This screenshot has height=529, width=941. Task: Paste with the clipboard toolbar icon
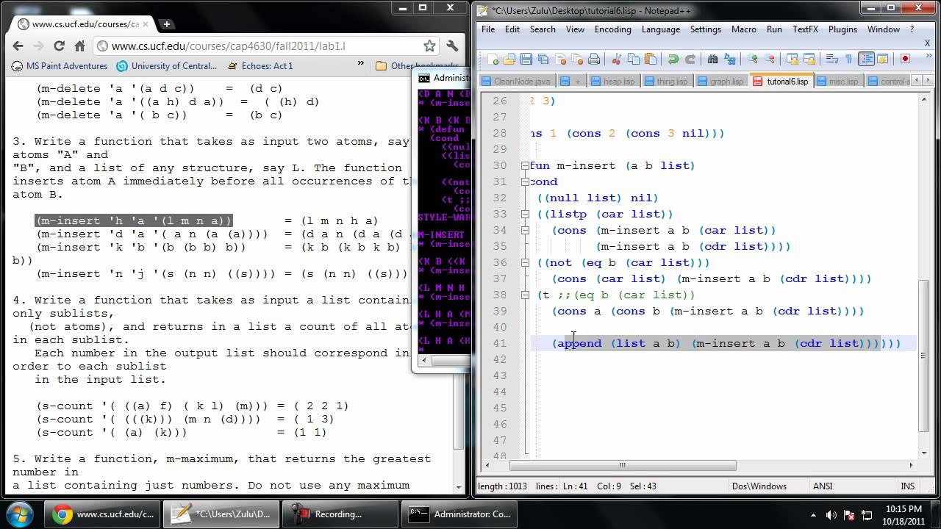(651, 59)
